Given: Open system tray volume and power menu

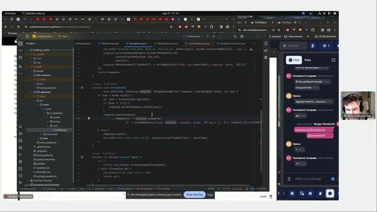Looking at the screenshot, I should pos(327,14).
